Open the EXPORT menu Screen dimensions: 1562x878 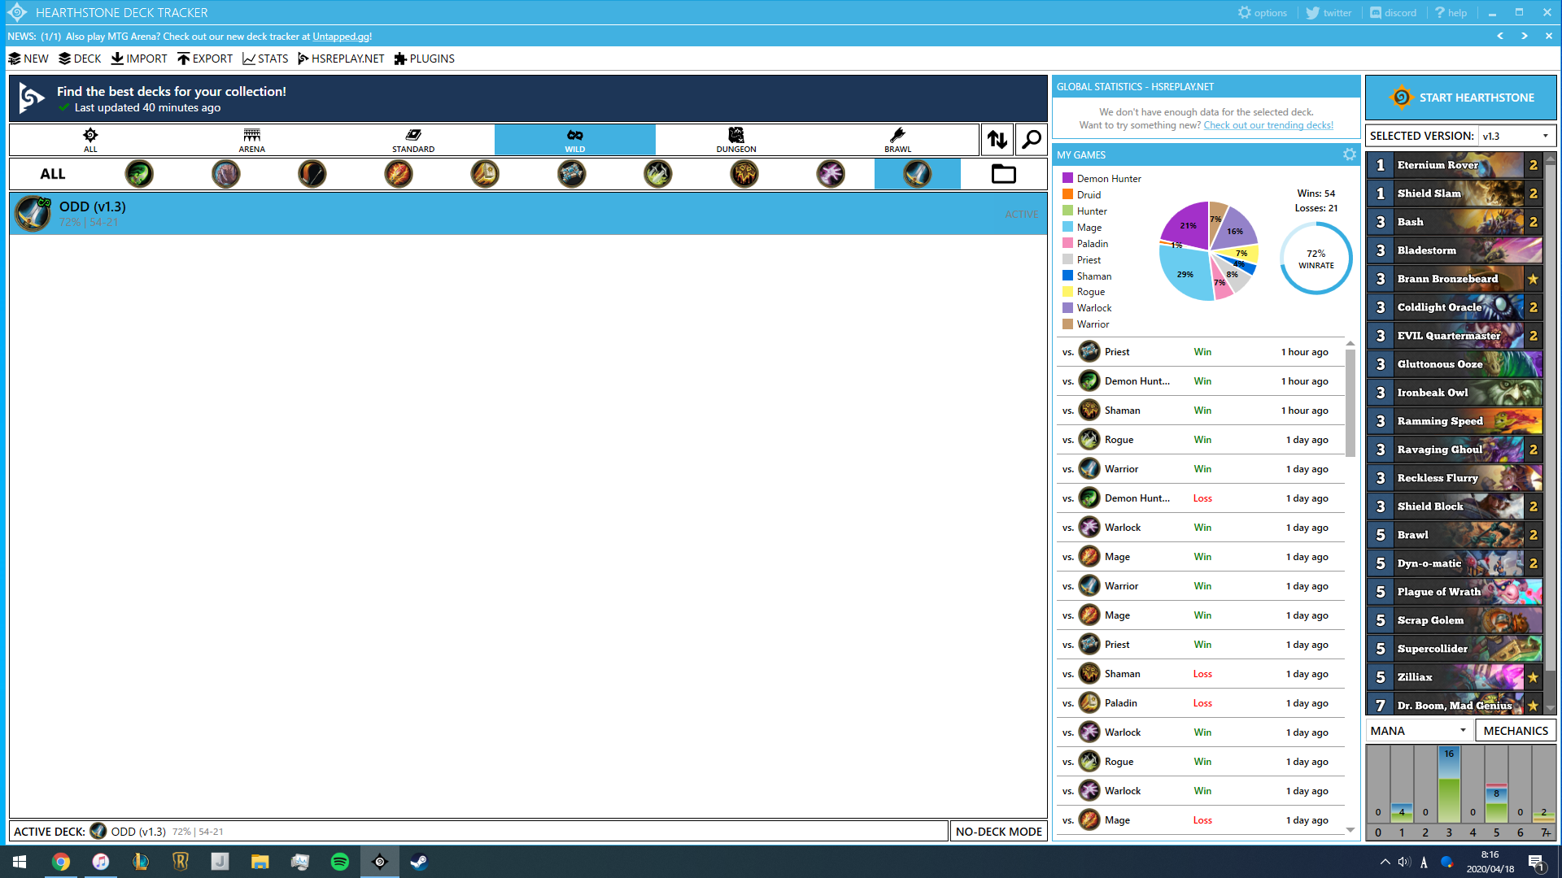[x=205, y=59]
